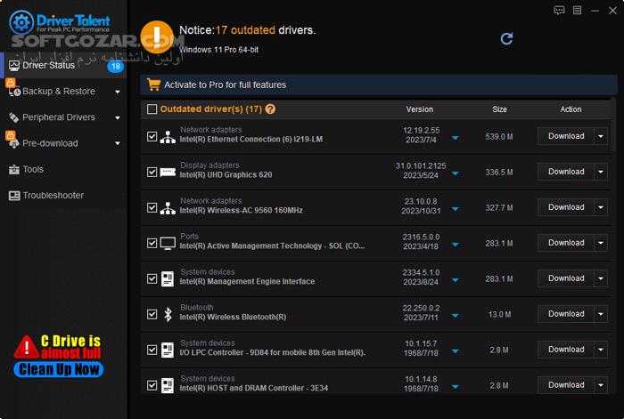Open the Tools section

point(63,170)
